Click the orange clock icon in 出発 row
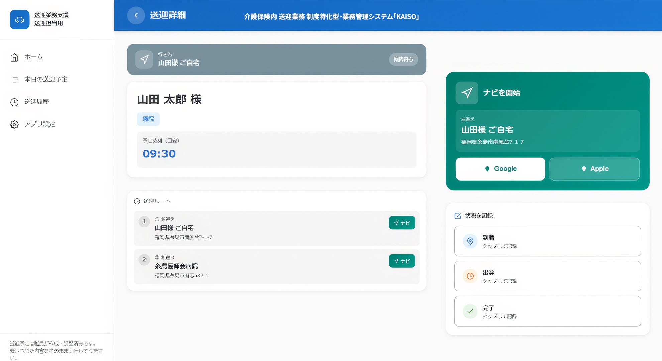Screen dimensions: 662x361 [470, 276]
